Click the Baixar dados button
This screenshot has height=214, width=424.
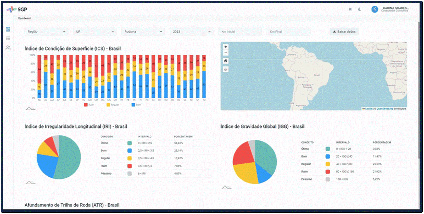(x=344, y=32)
